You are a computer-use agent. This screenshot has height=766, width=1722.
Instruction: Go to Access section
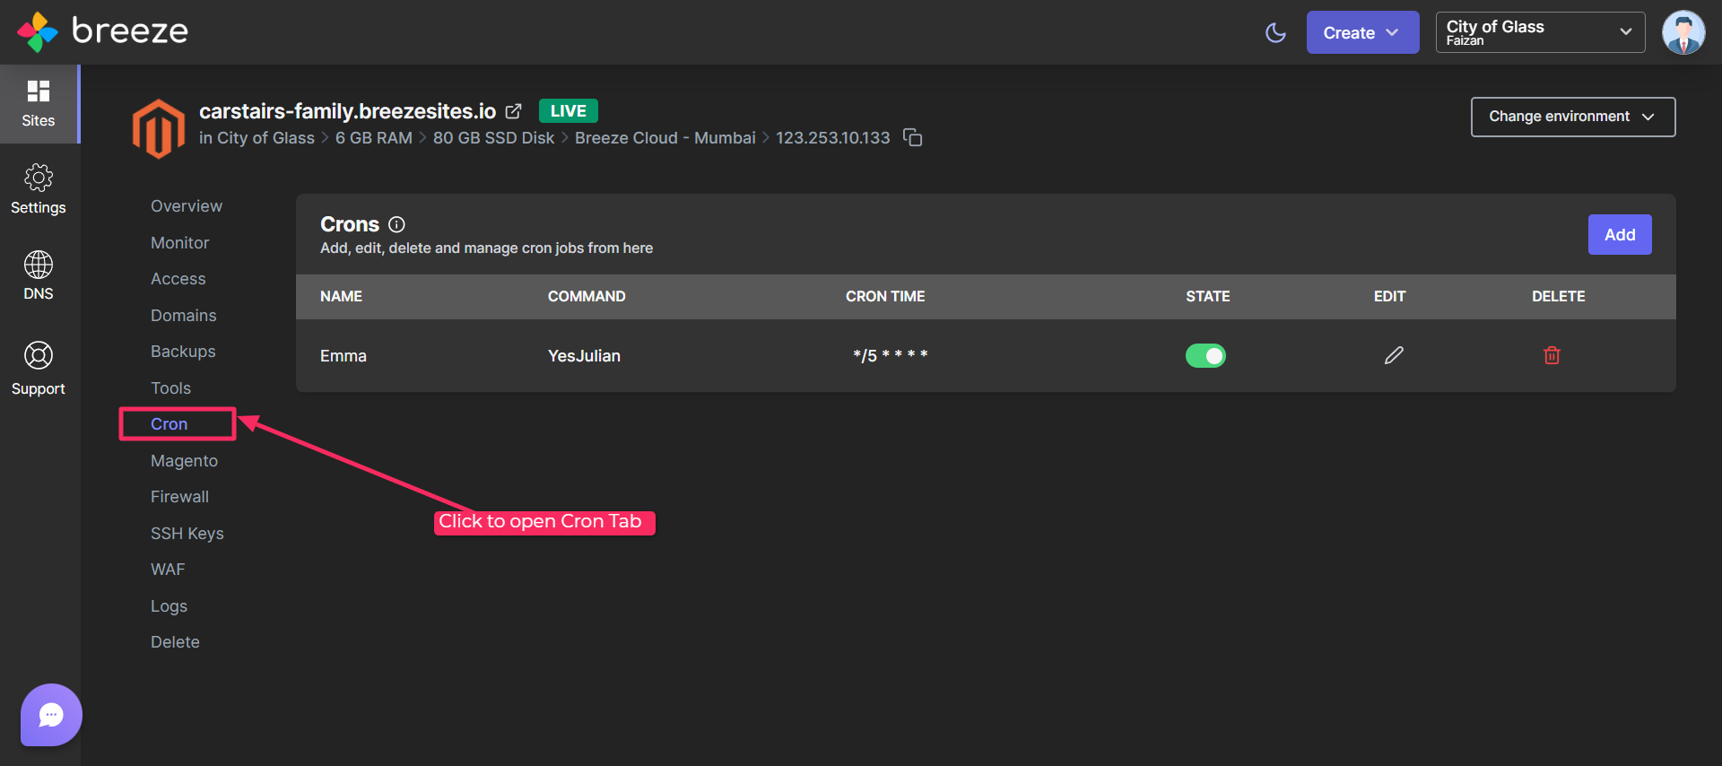tap(178, 279)
